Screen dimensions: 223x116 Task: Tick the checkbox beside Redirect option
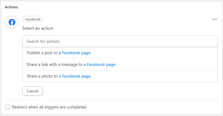[8, 107]
